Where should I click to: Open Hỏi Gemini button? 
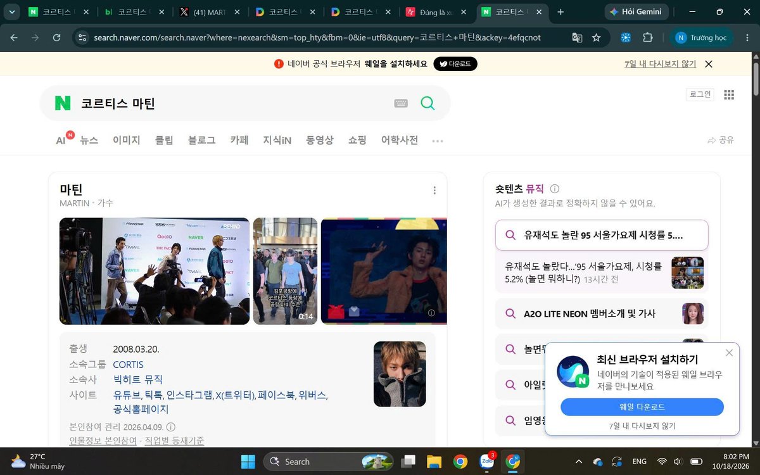click(636, 11)
